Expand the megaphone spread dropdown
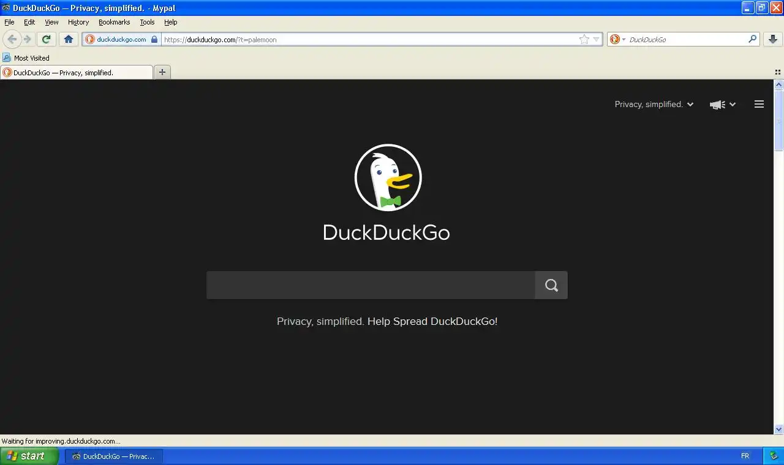Viewport: 784px width, 465px height. 723,105
